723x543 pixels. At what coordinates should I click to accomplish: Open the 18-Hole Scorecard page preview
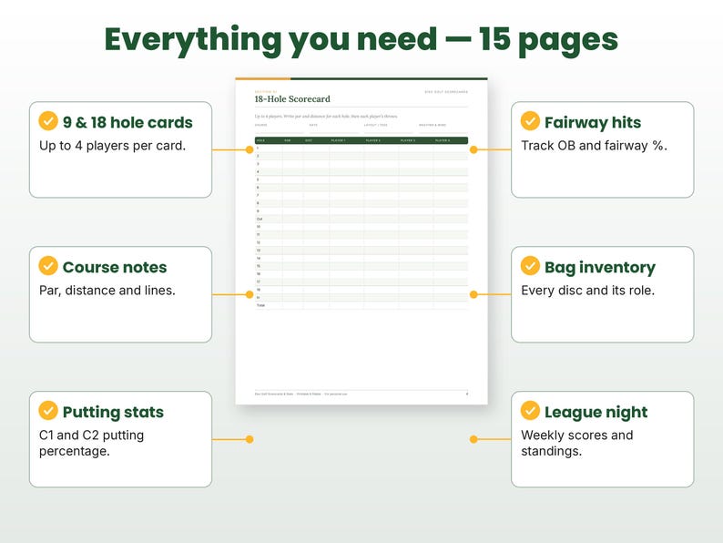click(361, 241)
